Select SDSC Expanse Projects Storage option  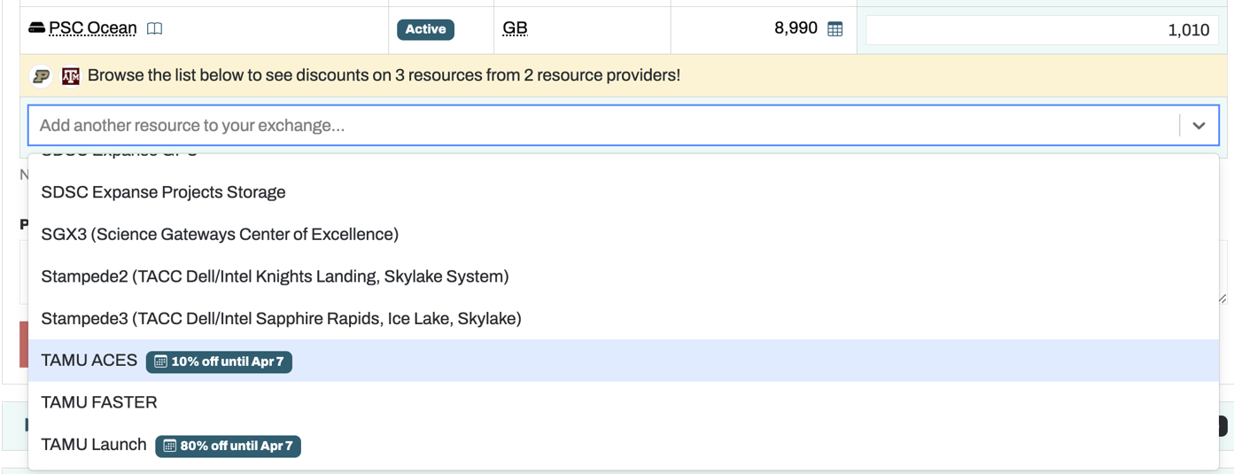[163, 192]
